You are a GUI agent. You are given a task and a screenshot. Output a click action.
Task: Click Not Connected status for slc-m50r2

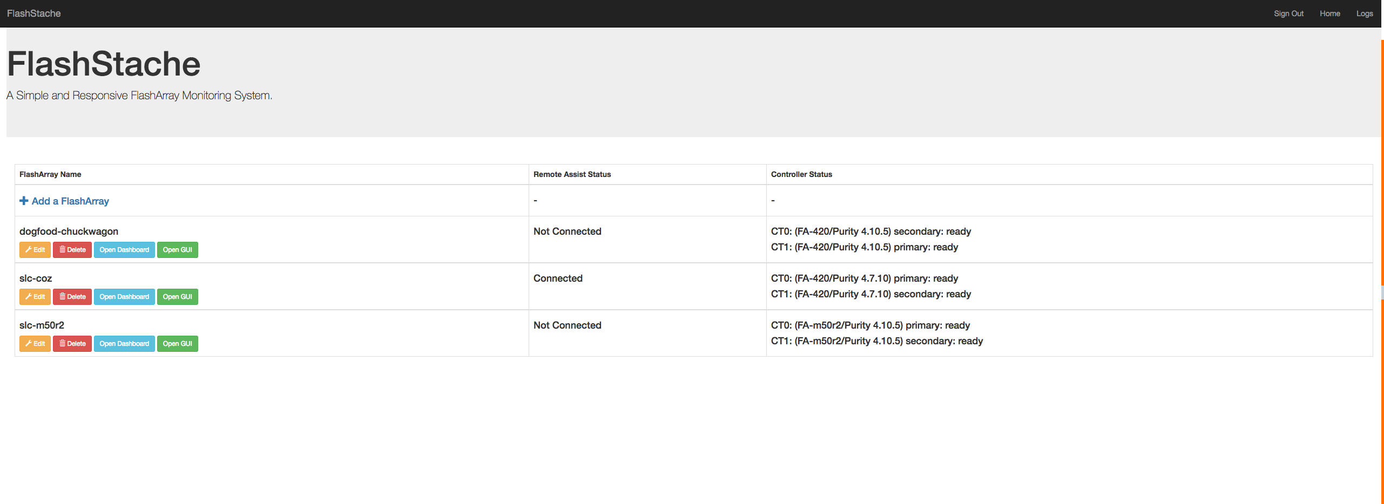point(567,325)
